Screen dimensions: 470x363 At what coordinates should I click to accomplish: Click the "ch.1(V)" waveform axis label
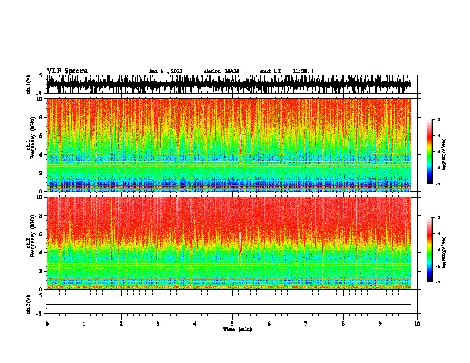28,84
